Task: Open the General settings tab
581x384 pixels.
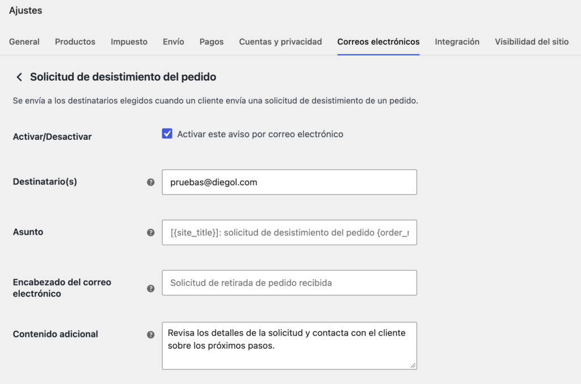Action: (24, 42)
